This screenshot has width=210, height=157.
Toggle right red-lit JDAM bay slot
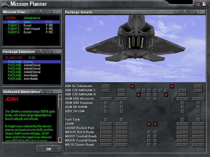coord(155,124)
